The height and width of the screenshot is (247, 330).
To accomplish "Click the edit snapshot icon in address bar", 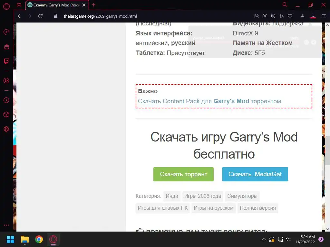I will pos(256,16).
